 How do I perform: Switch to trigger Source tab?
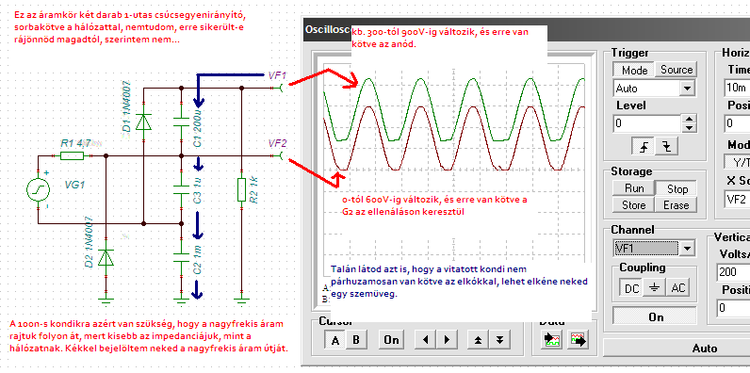(677, 70)
